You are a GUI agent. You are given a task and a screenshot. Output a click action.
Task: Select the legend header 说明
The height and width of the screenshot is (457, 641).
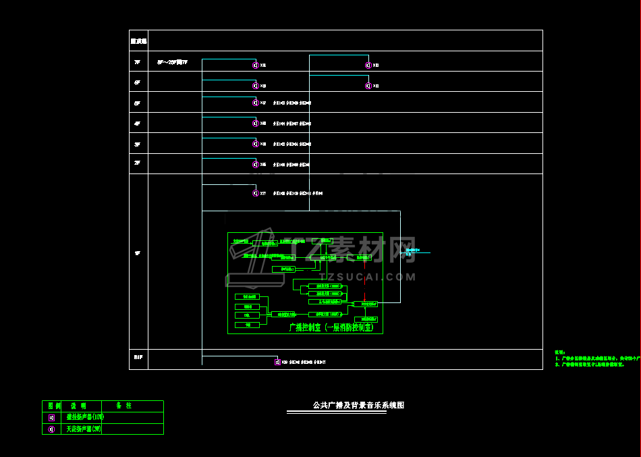(78, 406)
